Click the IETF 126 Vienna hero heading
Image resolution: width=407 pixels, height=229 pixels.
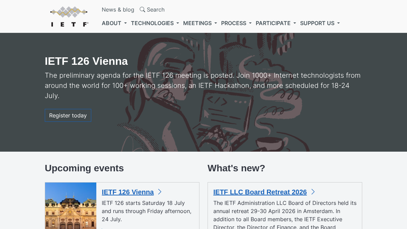click(86, 61)
